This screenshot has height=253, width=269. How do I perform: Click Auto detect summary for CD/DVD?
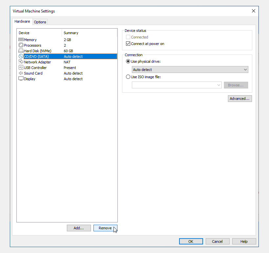73,57
